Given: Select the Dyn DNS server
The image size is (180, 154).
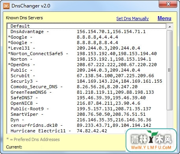Looking at the screenshot, I should tap(87, 120).
